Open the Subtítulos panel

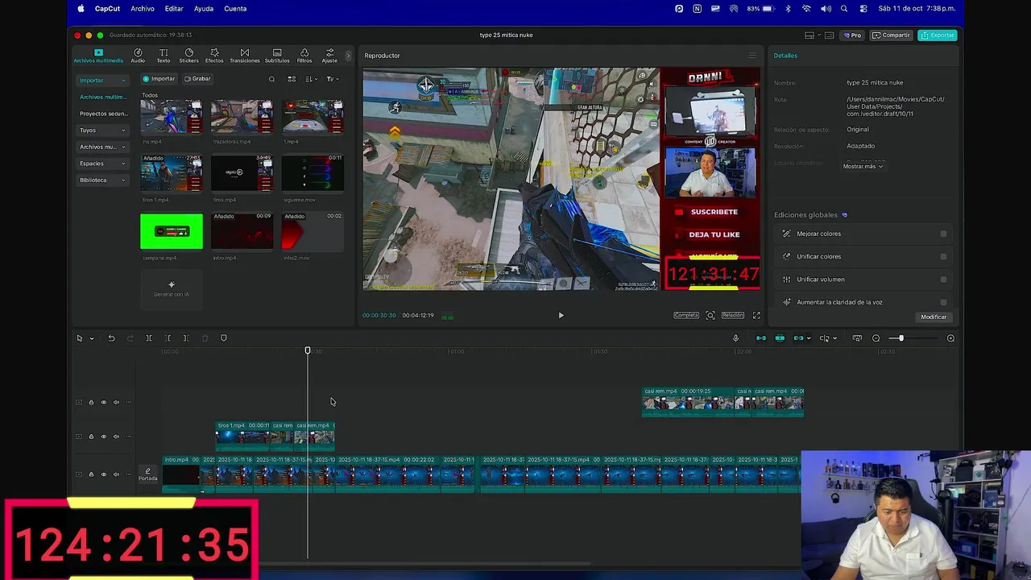click(x=277, y=56)
